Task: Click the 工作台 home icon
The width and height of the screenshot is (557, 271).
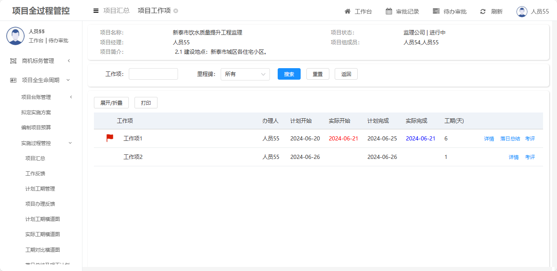Action: pos(347,11)
